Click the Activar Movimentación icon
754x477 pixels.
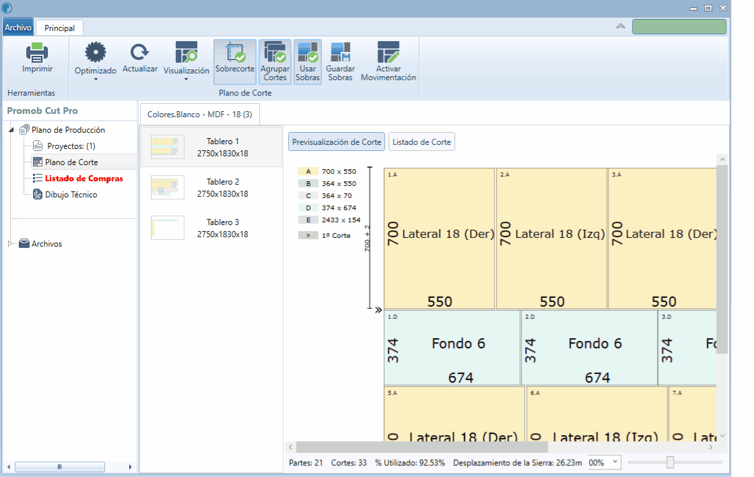[x=388, y=53]
